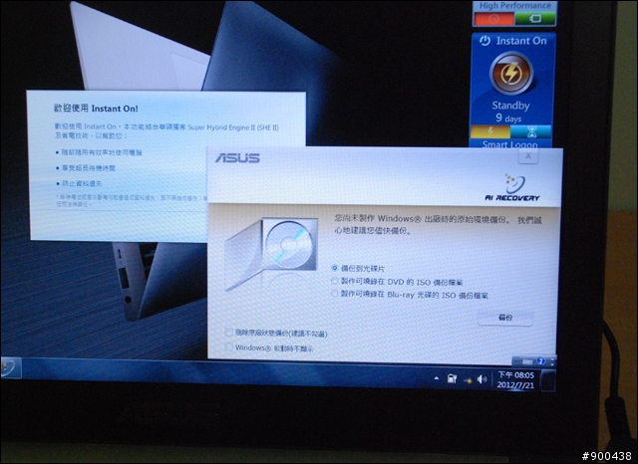The height and width of the screenshot is (464, 638).
Task: Open the Smart Logon panel
Action: click(x=509, y=143)
